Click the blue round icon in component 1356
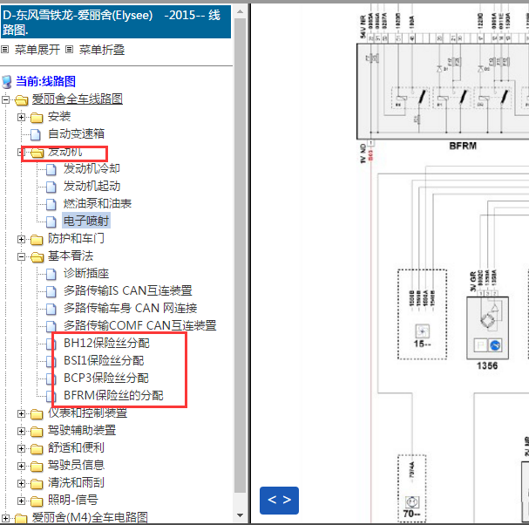 pyautogui.click(x=495, y=345)
